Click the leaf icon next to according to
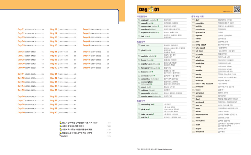The image size is (251, 155). 154,104
